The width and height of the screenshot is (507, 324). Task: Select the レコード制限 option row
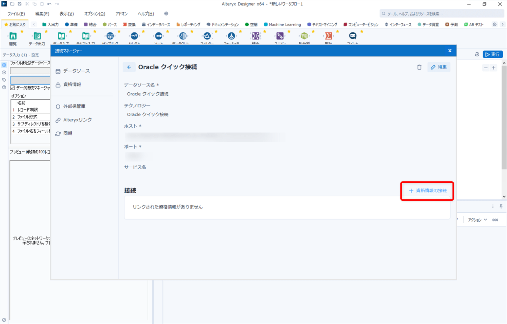tap(31, 110)
